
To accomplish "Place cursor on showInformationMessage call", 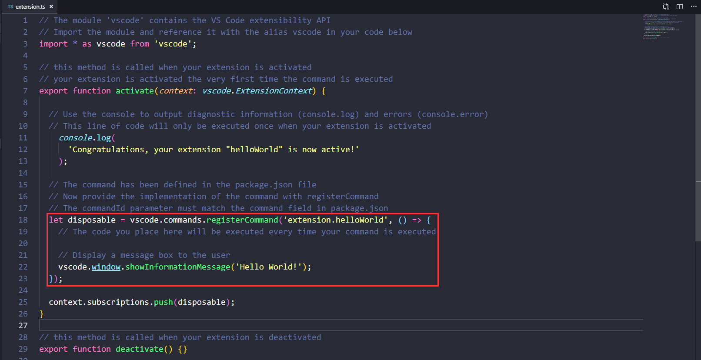I will [x=177, y=267].
